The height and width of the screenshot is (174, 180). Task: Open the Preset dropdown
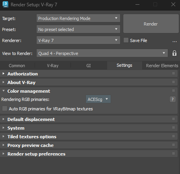[x=78, y=29]
